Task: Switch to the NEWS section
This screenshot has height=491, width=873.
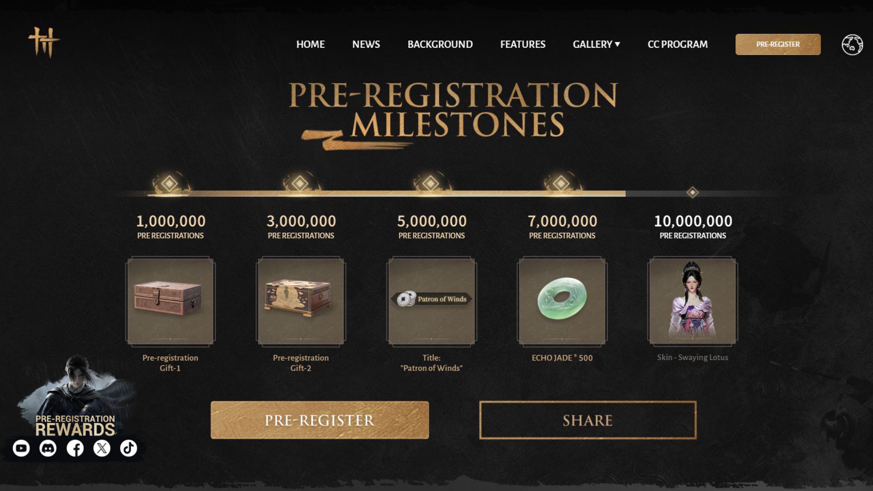Action: click(x=366, y=44)
